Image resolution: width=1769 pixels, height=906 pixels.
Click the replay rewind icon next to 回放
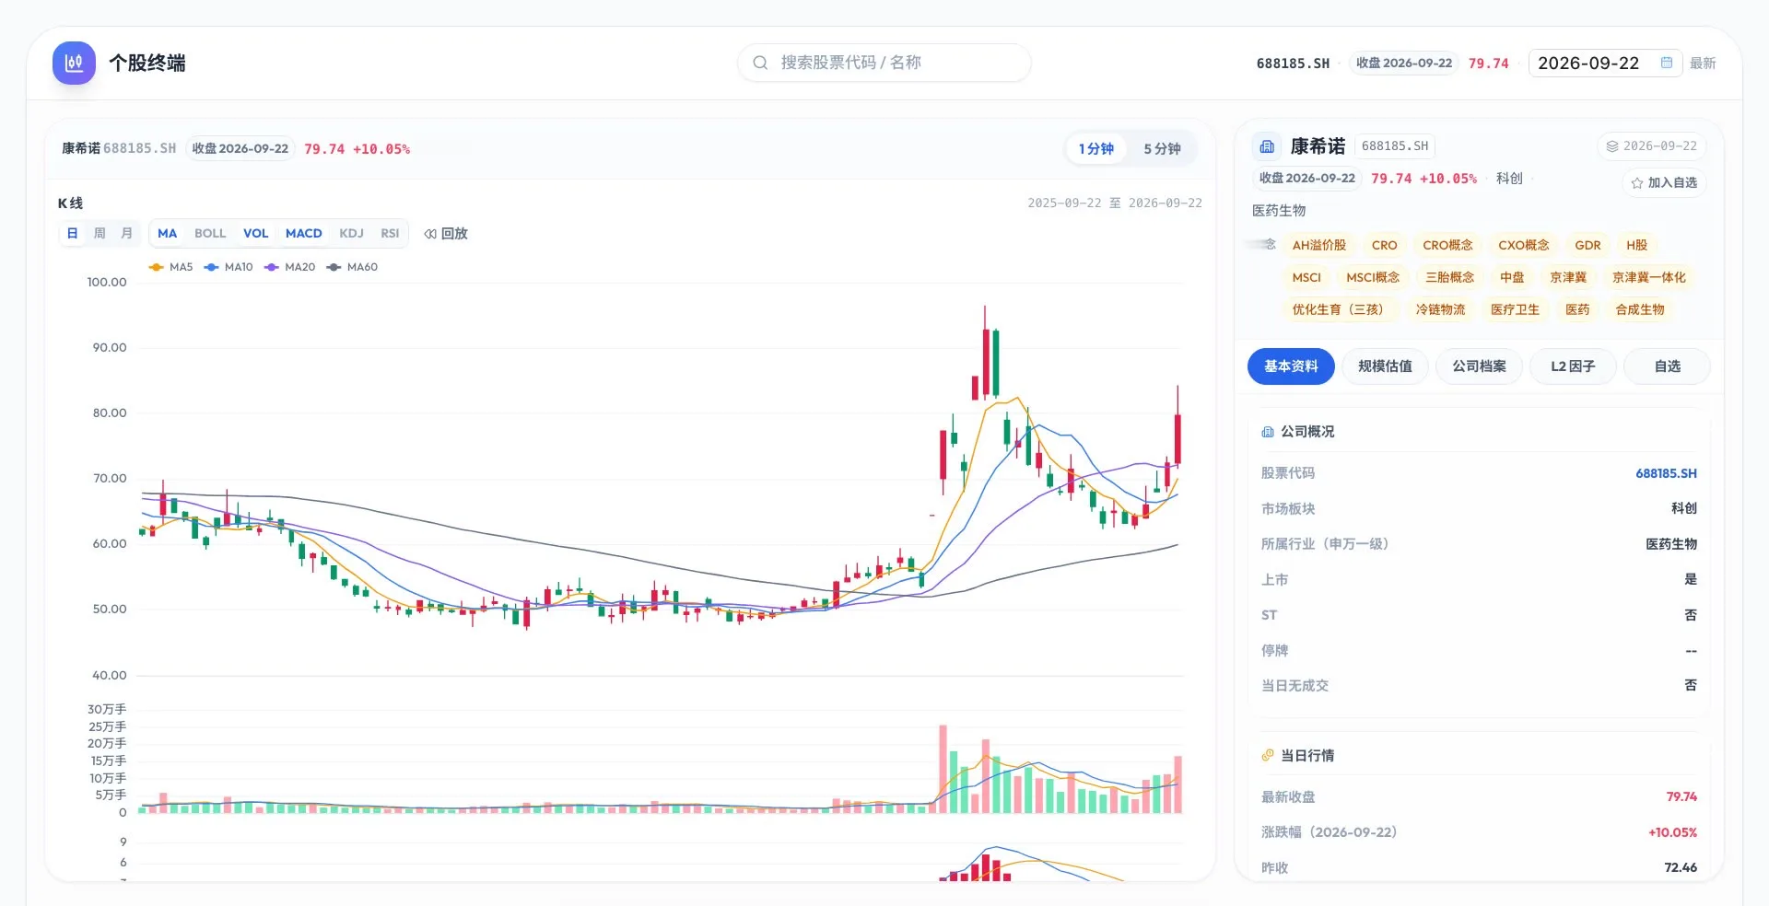(430, 234)
